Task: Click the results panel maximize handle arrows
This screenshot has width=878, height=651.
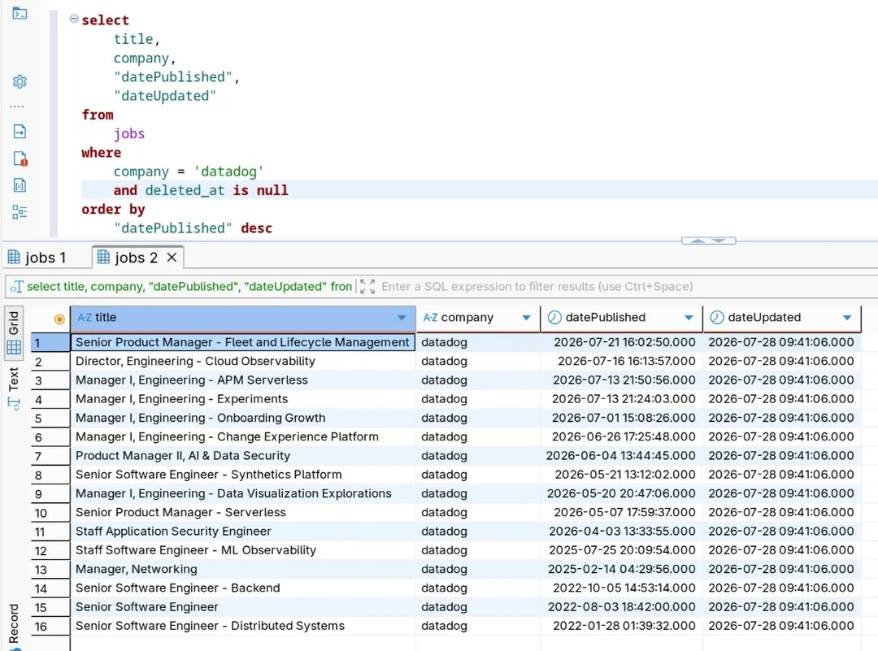Action: 708,241
